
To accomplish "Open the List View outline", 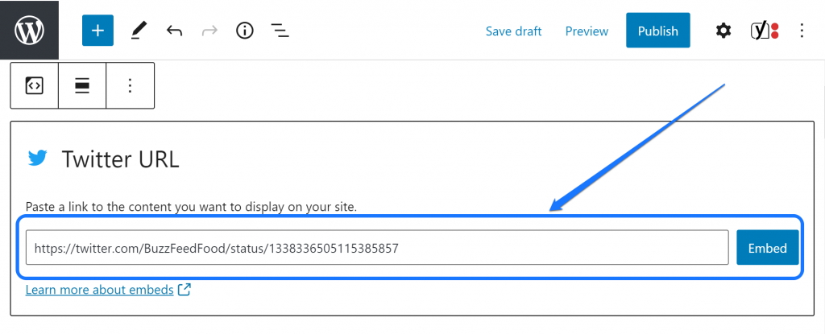I will point(280,31).
